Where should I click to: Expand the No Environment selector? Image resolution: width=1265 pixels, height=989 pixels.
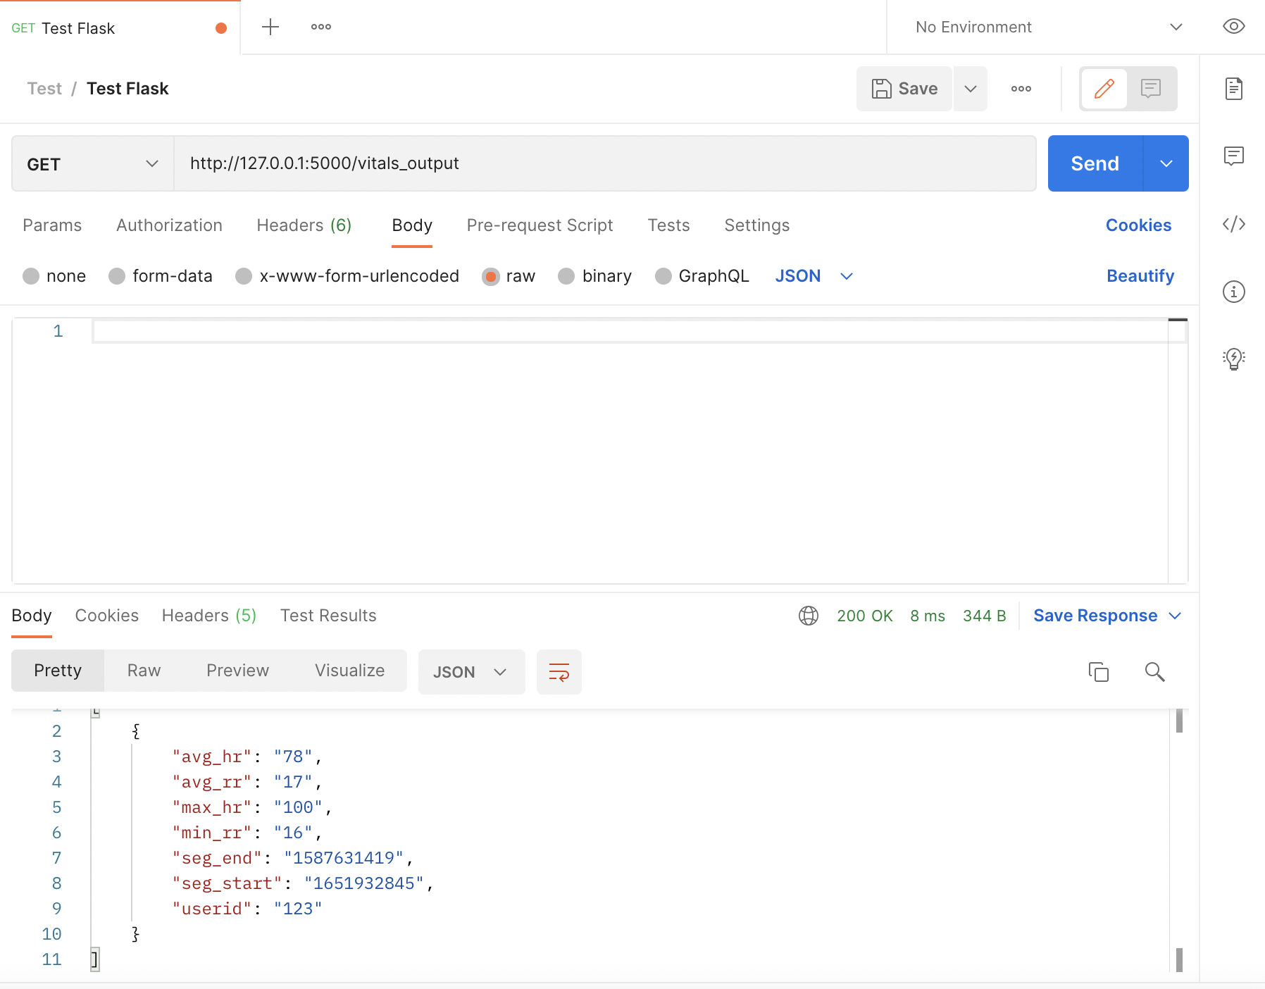[x=1049, y=27]
